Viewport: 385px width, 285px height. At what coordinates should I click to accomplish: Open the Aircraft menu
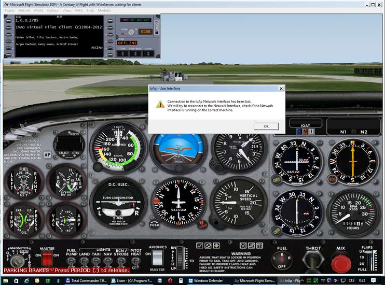pyautogui.click(x=24, y=10)
